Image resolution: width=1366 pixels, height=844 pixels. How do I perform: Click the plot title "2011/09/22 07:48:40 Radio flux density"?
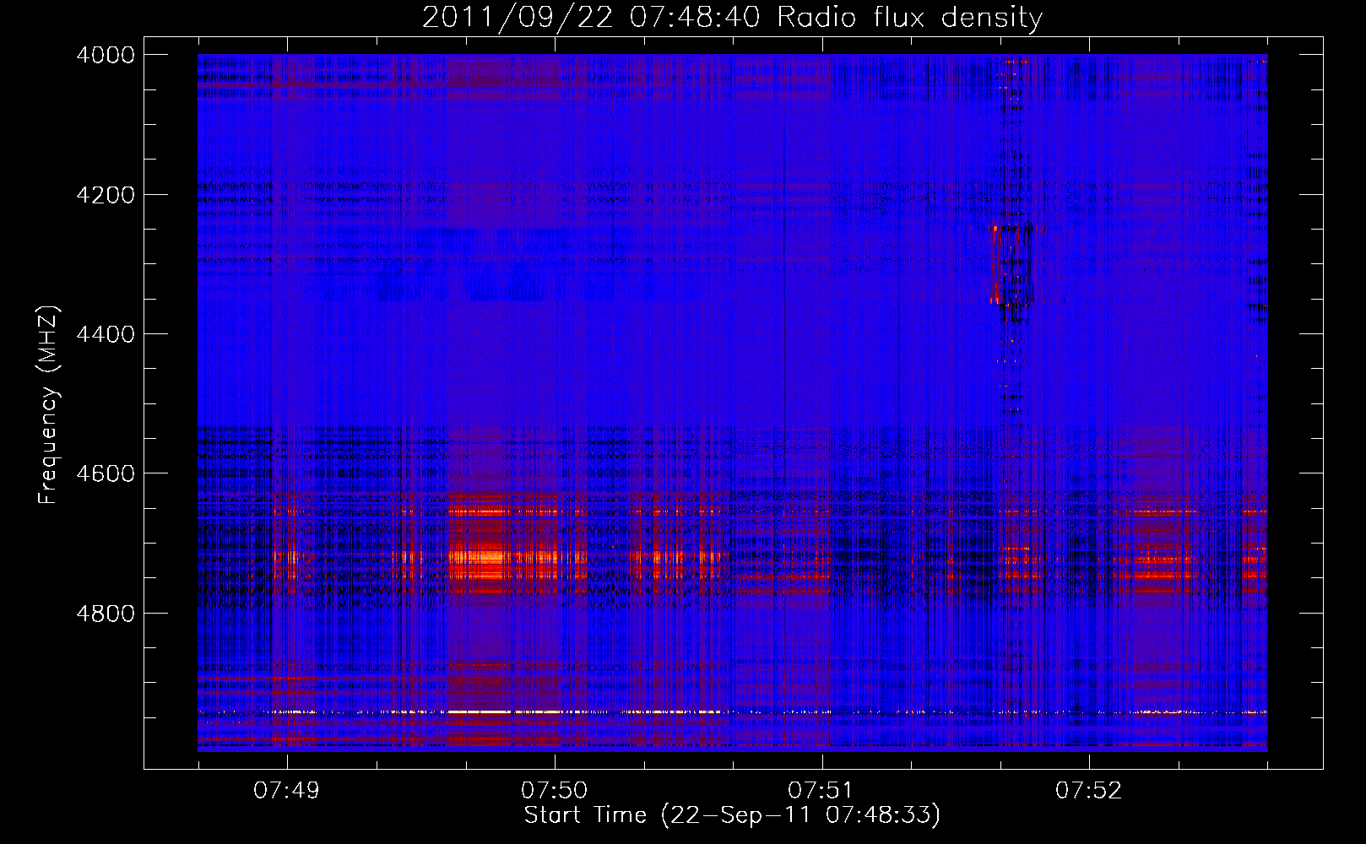[732, 17]
